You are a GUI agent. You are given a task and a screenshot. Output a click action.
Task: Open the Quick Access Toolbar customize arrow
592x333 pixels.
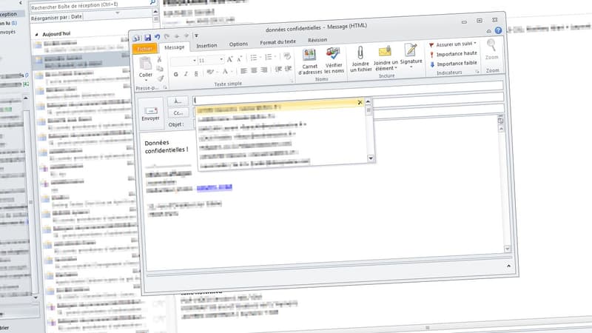click(x=196, y=36)
